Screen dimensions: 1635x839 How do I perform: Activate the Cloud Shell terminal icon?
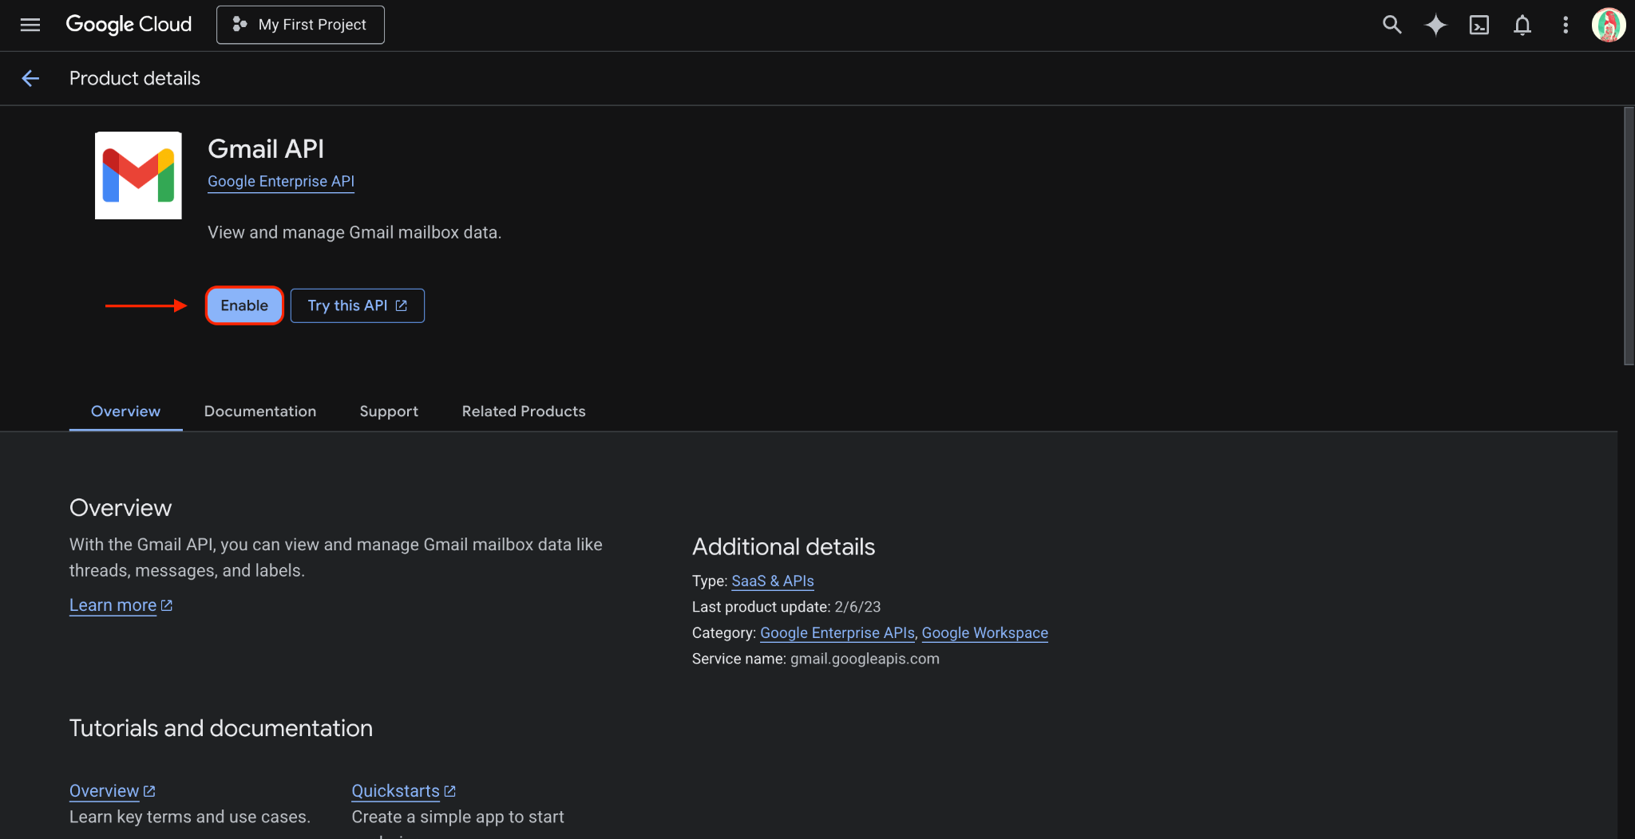(1479, 25)
